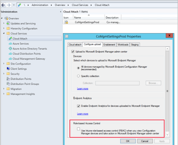Open Learn more link under Endpoint Analytics

coord(83,114)
